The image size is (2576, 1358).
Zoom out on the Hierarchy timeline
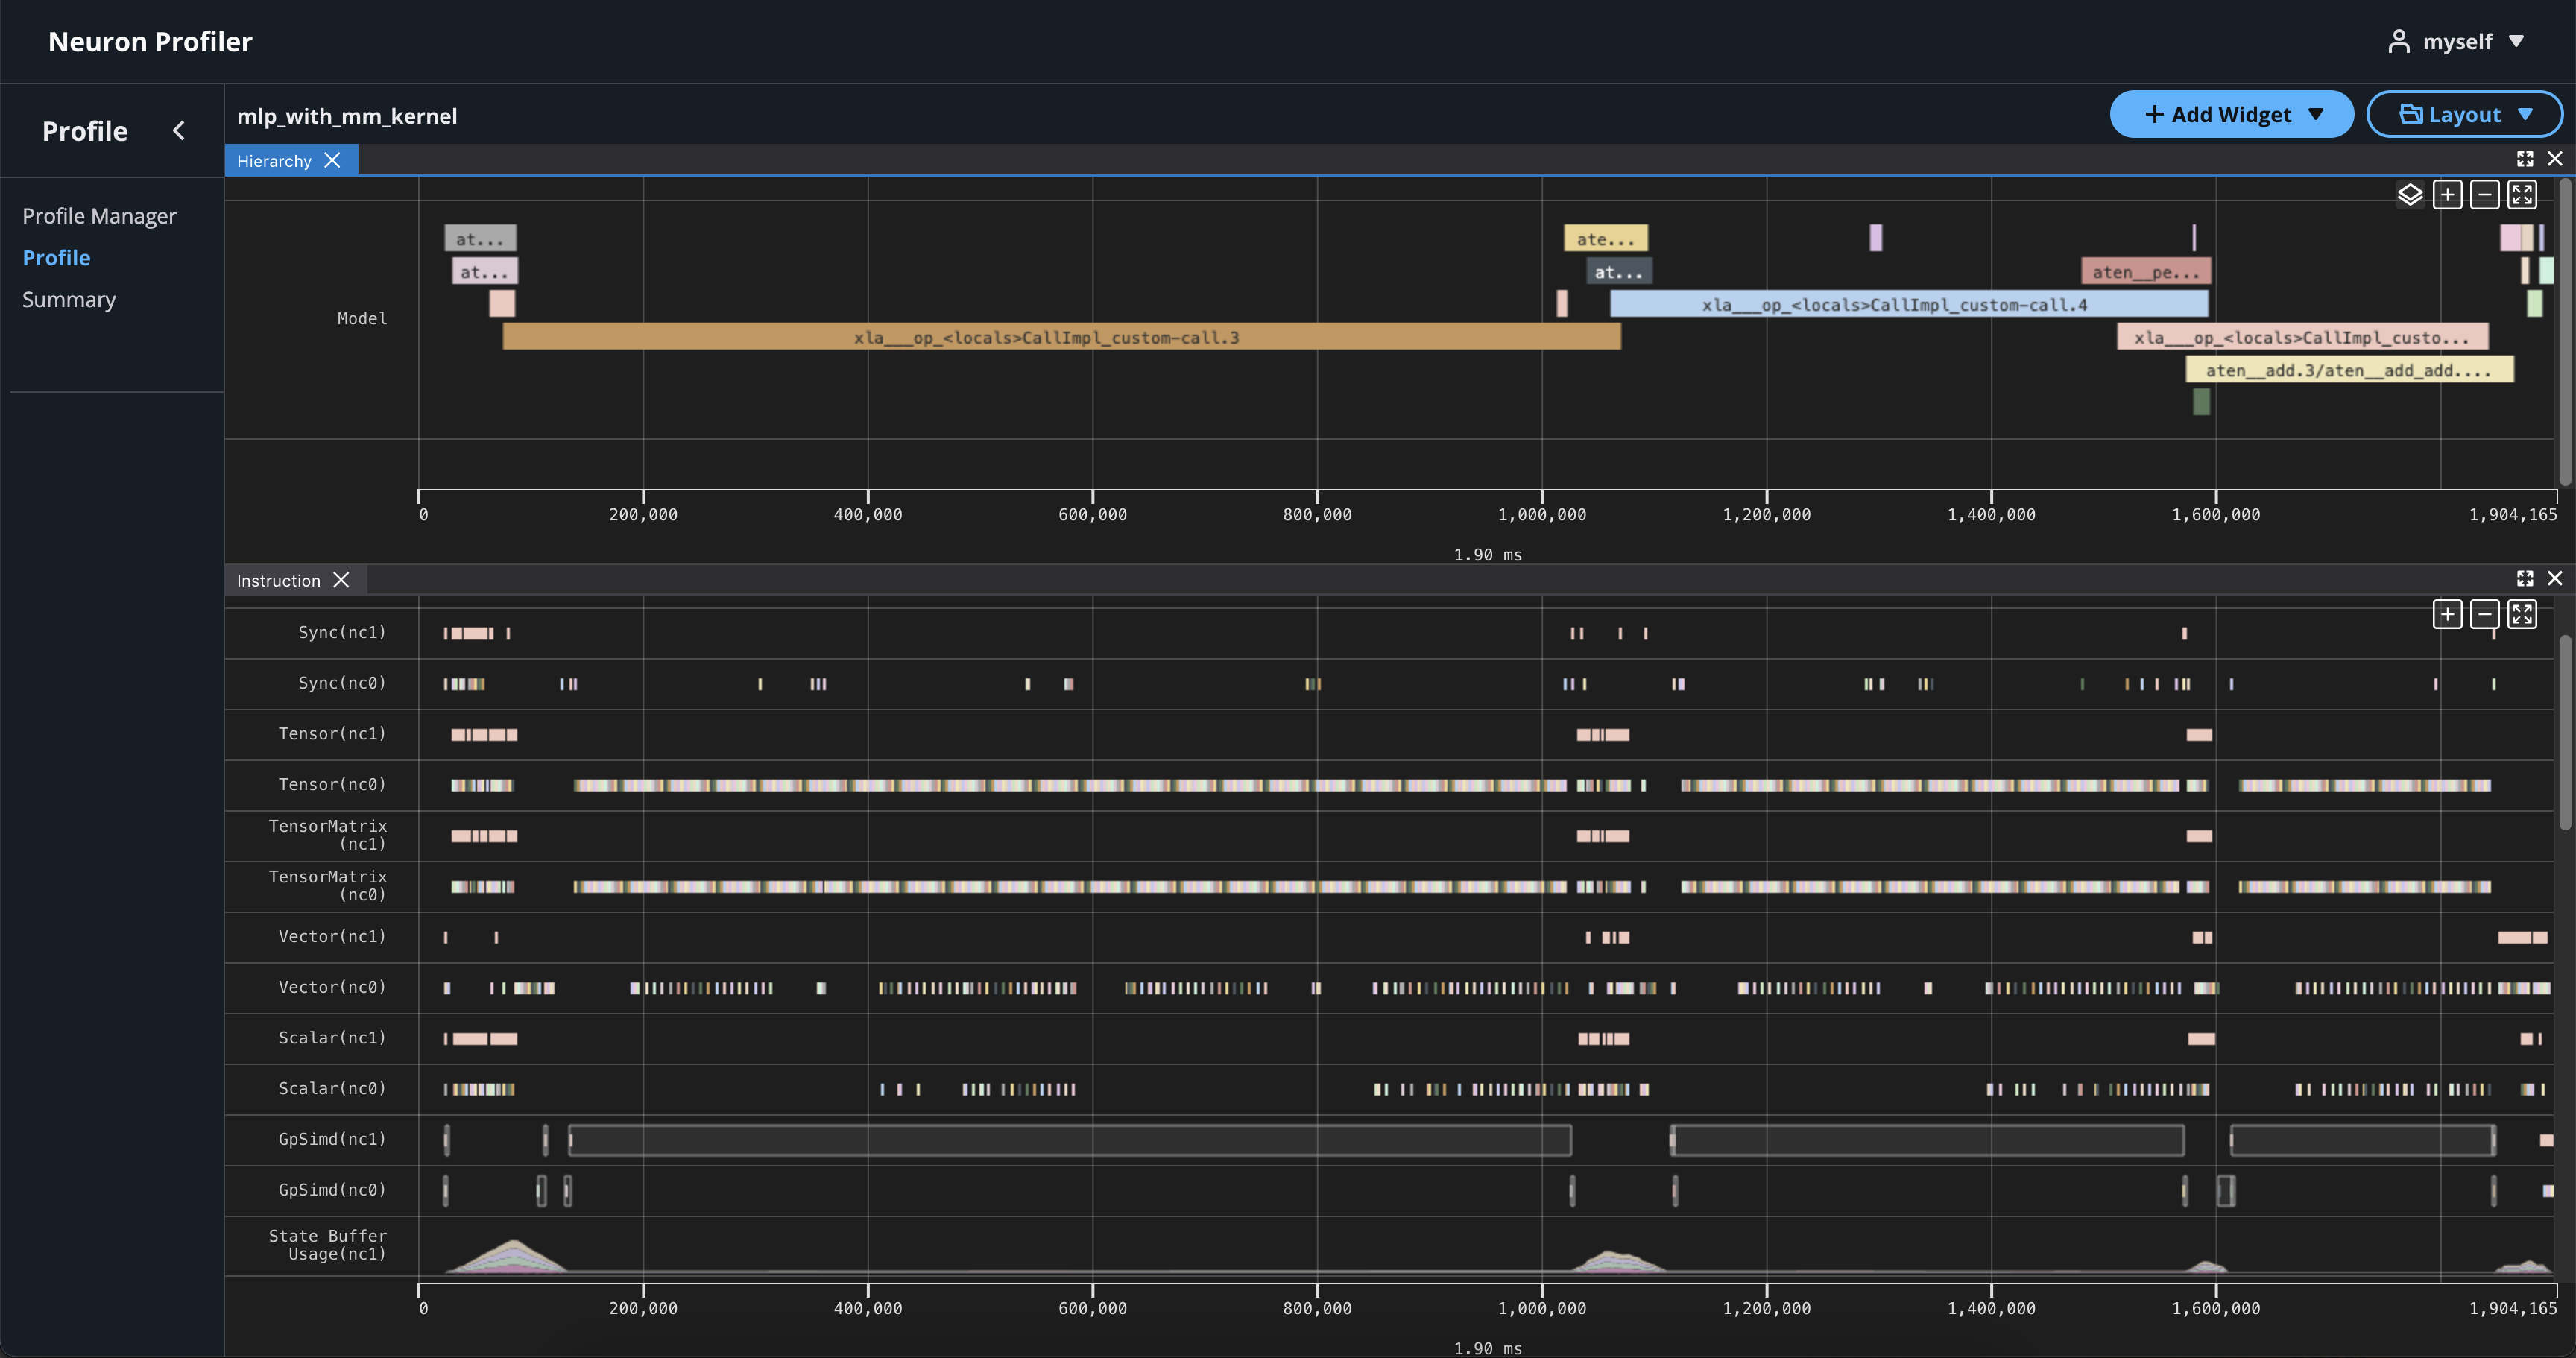point(2484,194)
